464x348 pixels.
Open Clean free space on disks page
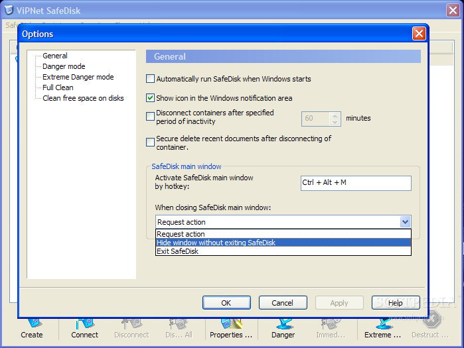point(83,98)
